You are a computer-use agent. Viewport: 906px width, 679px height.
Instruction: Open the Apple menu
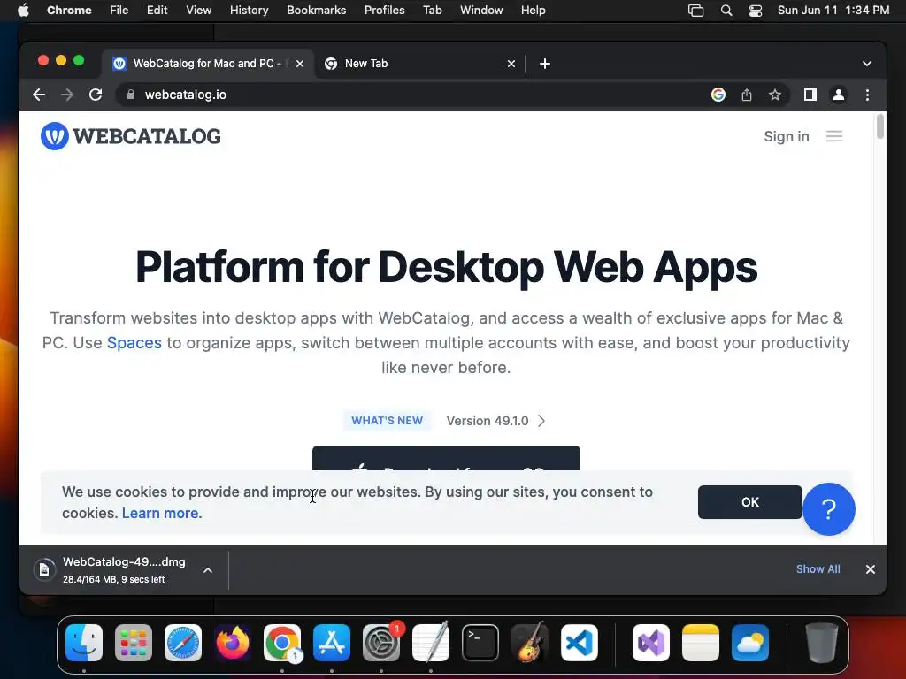23,11
